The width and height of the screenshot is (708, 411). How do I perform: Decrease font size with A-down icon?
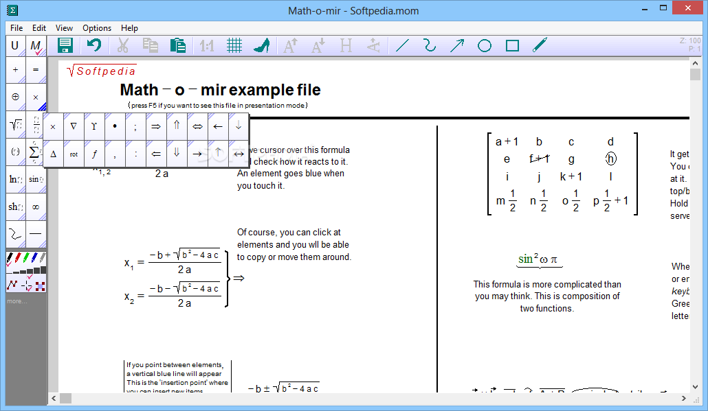[318, 45]
